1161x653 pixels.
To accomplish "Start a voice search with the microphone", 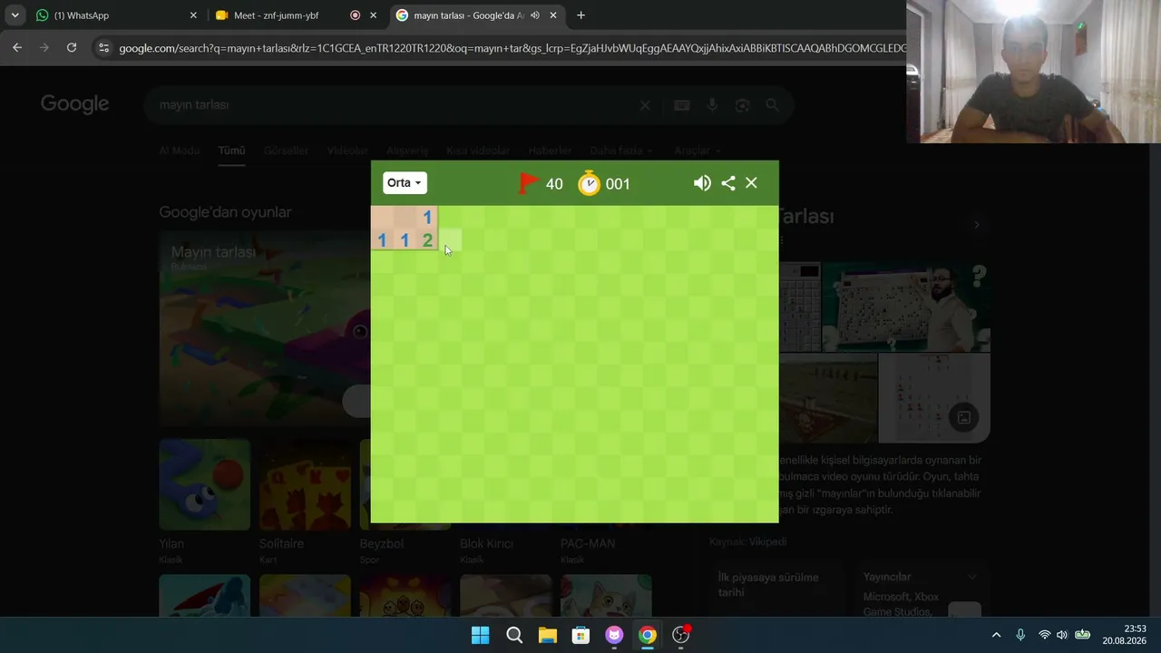I will (x=712, y=105).
